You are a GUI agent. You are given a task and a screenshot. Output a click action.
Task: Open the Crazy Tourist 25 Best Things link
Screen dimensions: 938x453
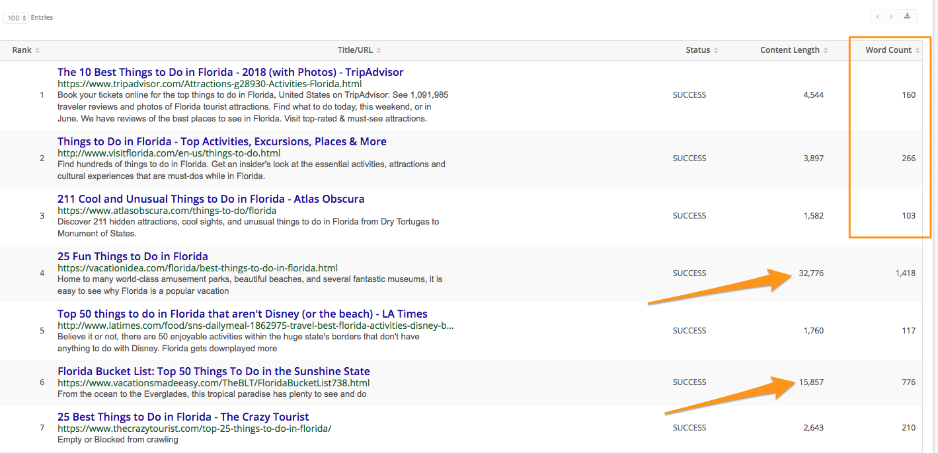click(183, 417)
